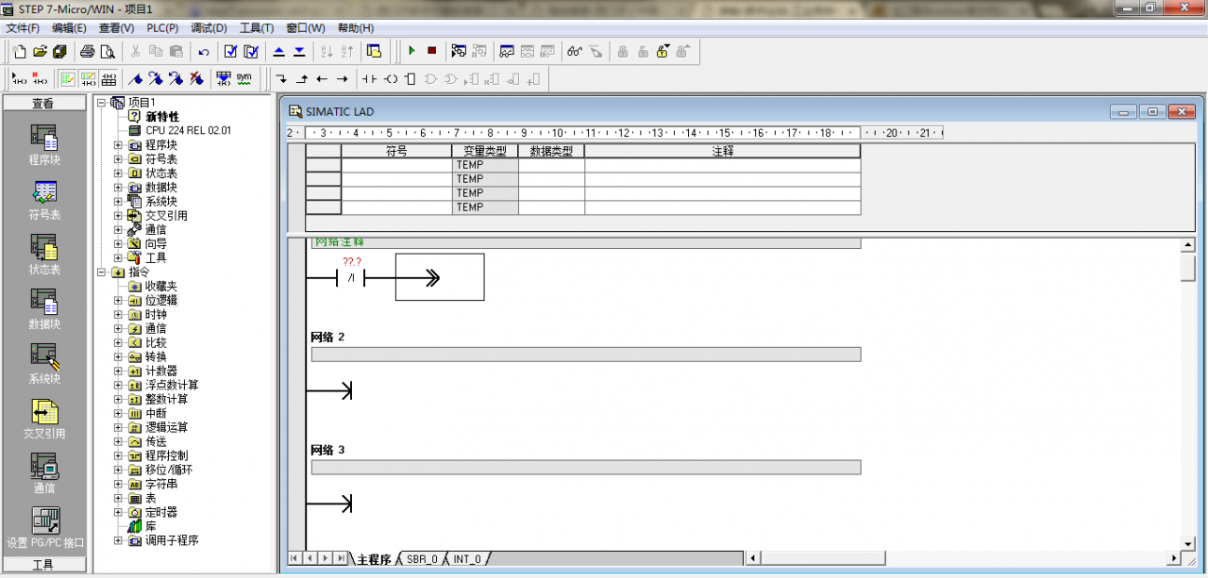Click the ??.? address above the contact
Screen dimensions: 1208x578
click(352, 262)
